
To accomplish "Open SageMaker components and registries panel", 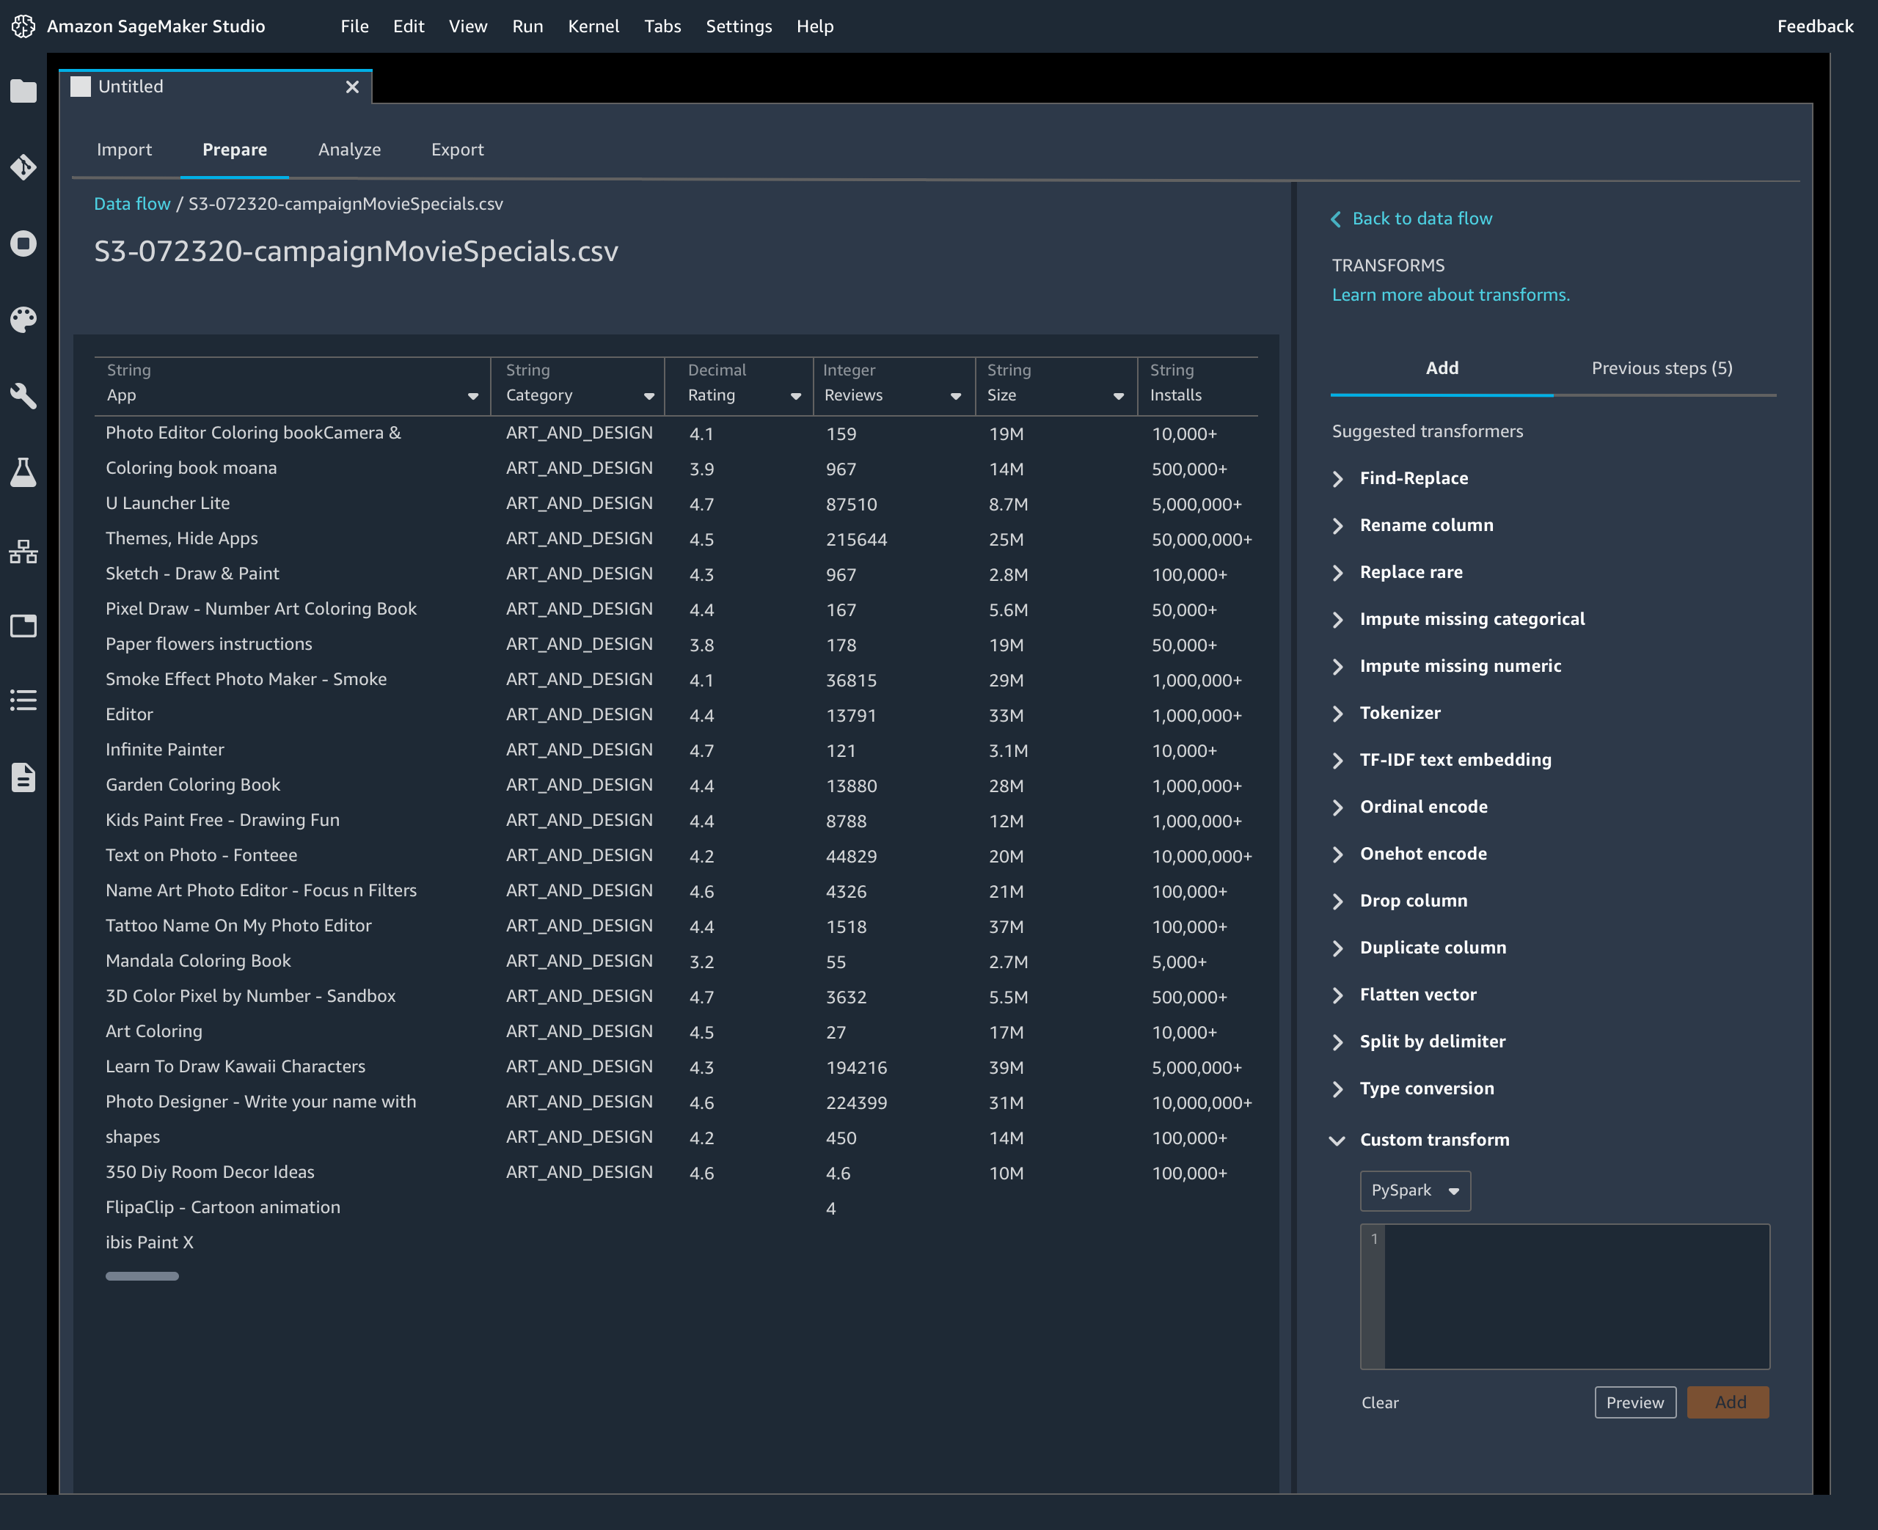I will coord(23,551).
